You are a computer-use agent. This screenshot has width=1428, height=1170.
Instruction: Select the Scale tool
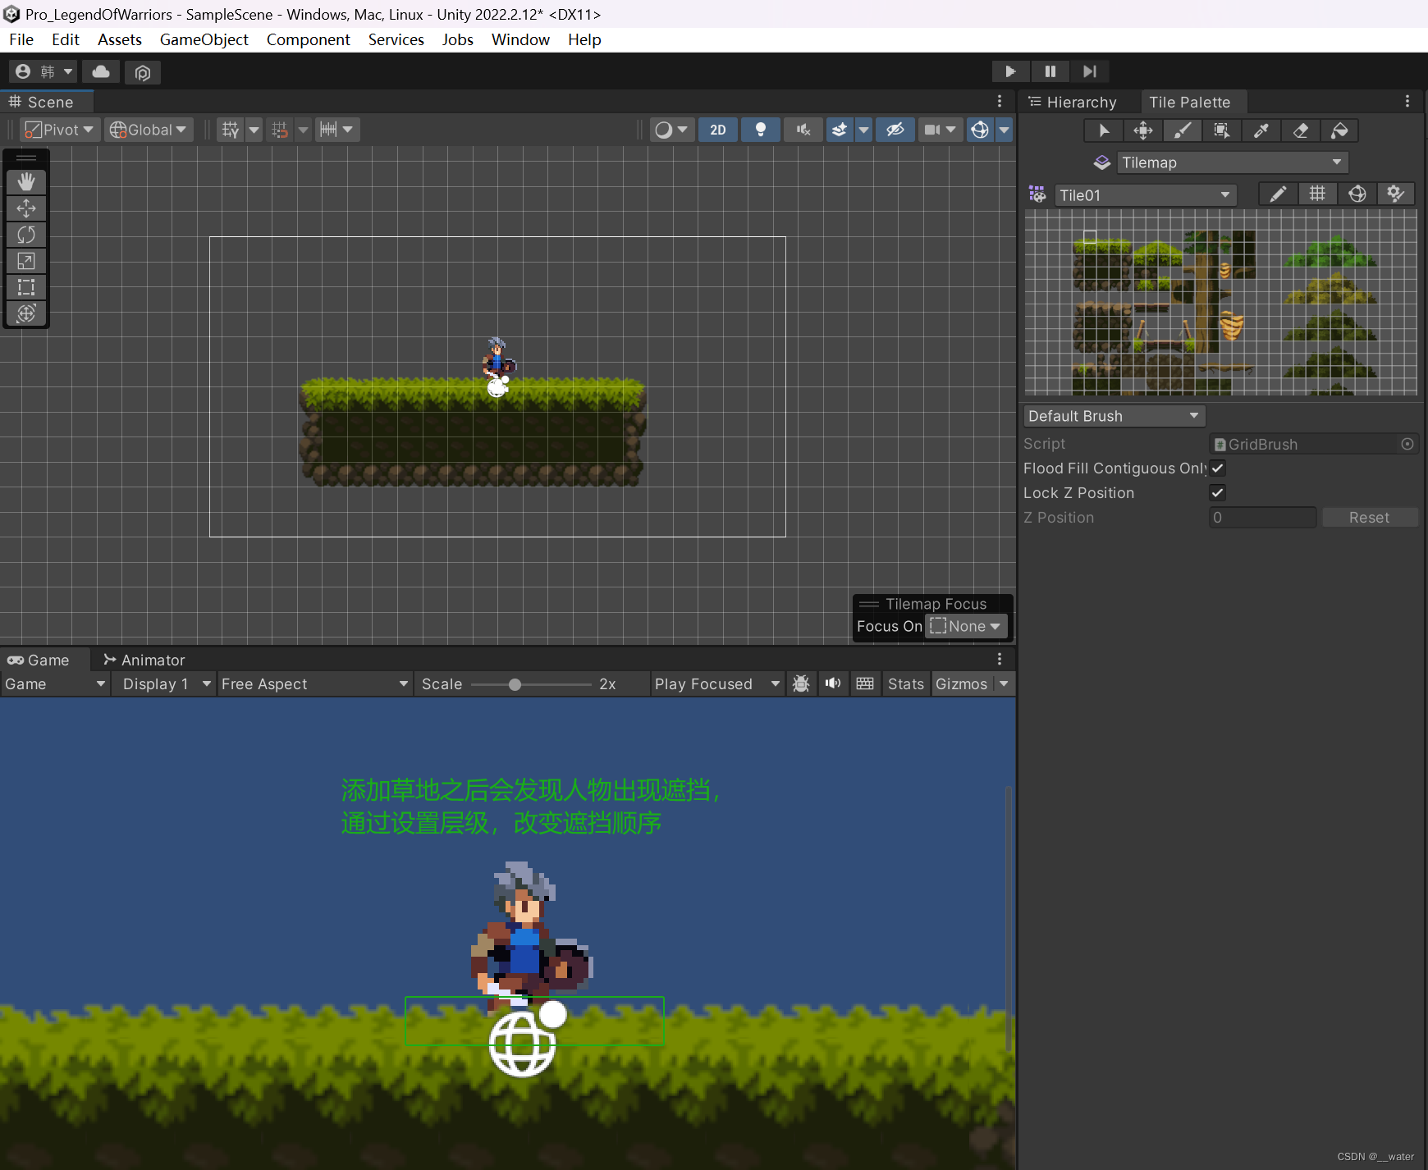[x=26, y=261]
